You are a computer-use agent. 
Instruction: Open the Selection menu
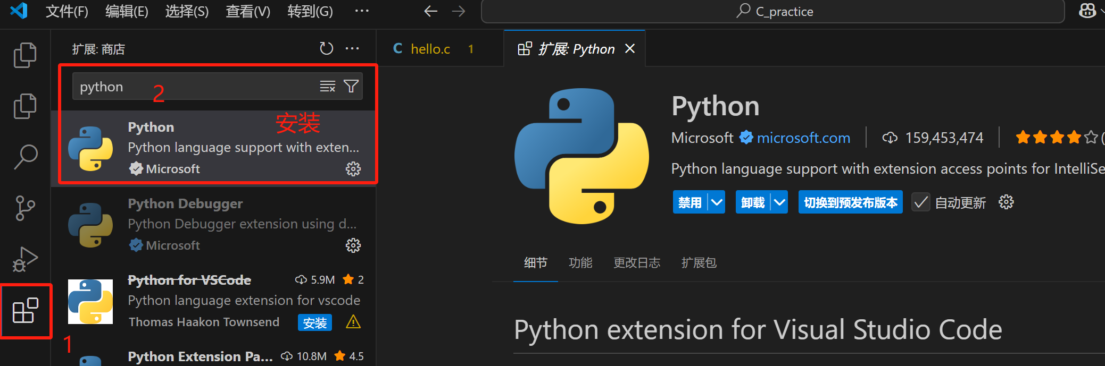pos(187,11)
